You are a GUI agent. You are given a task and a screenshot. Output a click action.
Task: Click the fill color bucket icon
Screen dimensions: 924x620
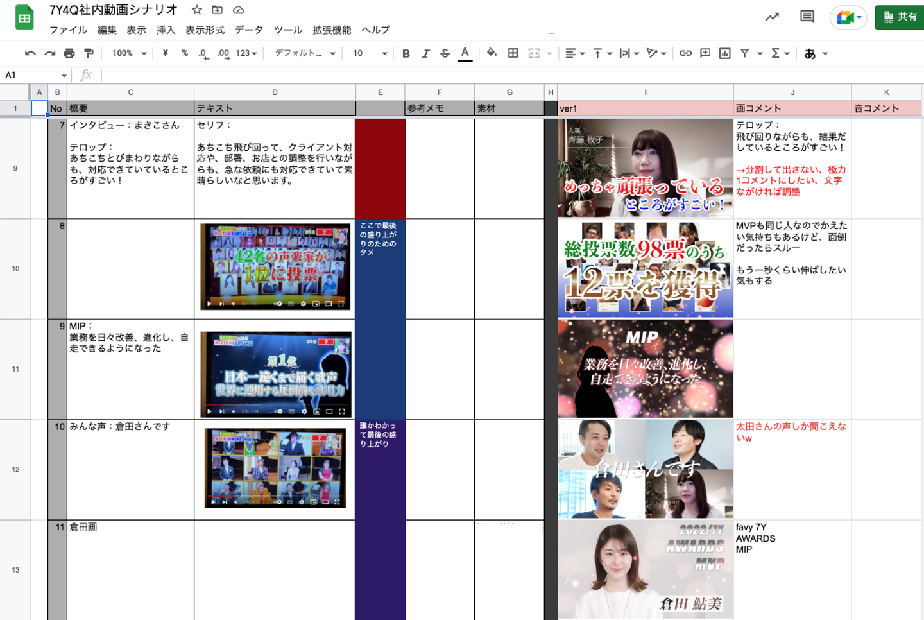click(x=492, y=53)
